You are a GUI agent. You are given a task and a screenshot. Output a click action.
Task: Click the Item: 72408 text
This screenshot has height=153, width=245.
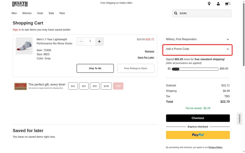coord(44,50)
